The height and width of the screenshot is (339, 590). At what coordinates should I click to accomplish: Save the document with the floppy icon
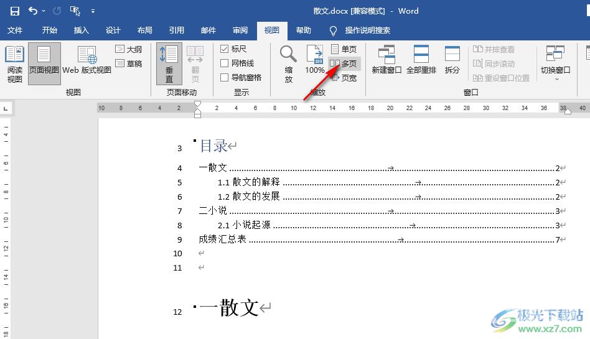coord(15,11)
